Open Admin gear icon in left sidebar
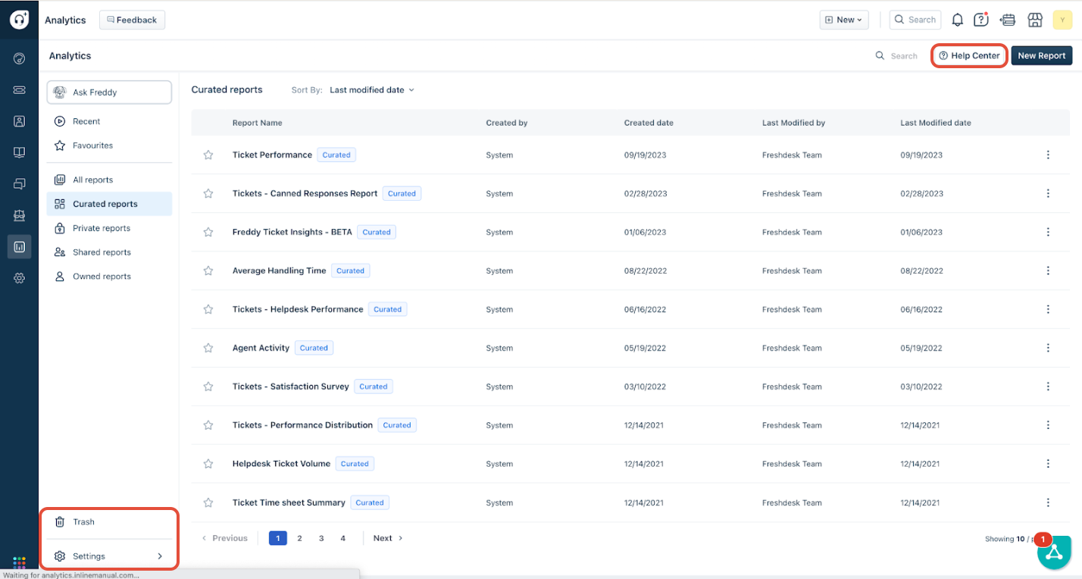 pos(20,278)
